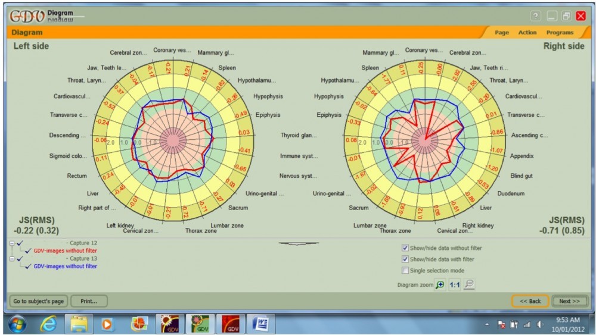Toggle Show/hide data without filter checkbox
Viewport: 596px width, 335px height.
click(x=405, y=248)
